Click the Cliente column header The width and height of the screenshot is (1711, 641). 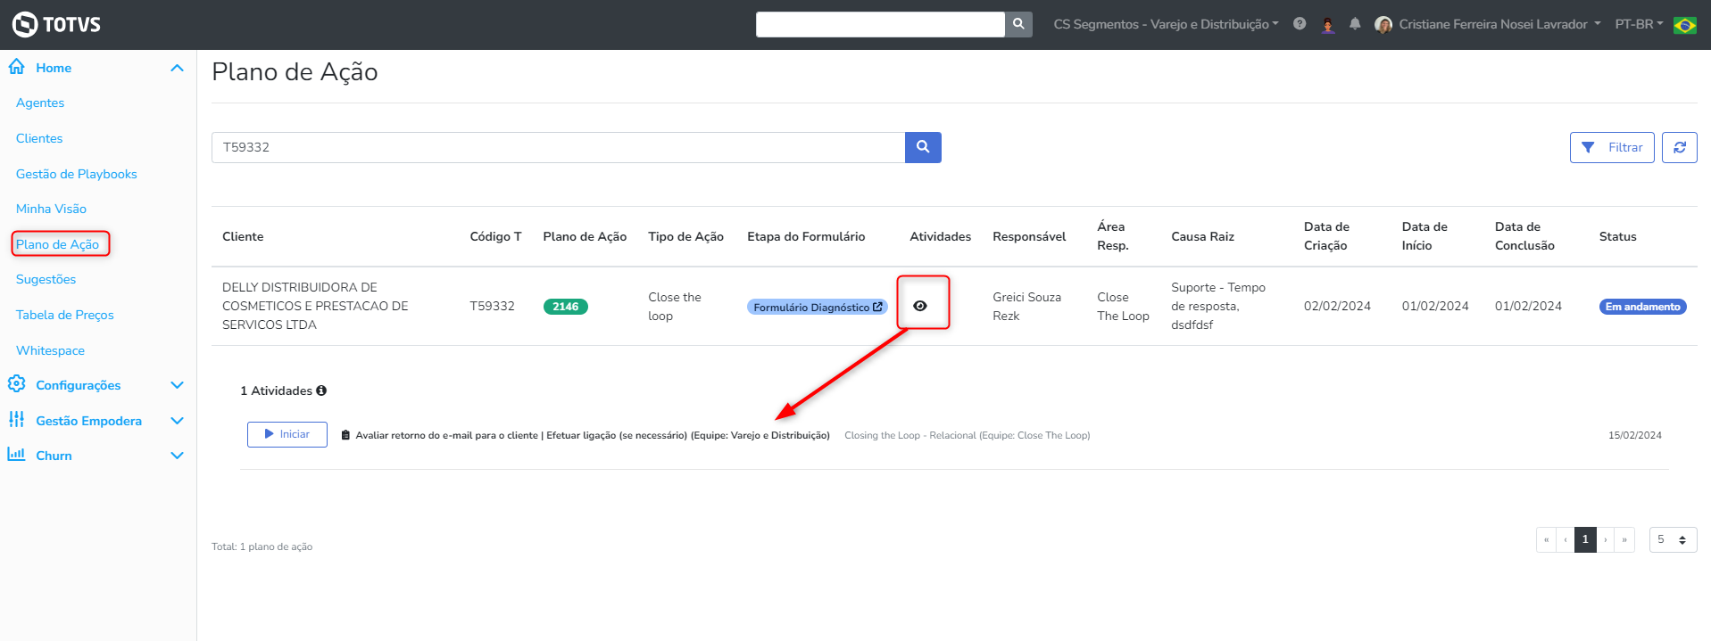click(243, 236)
